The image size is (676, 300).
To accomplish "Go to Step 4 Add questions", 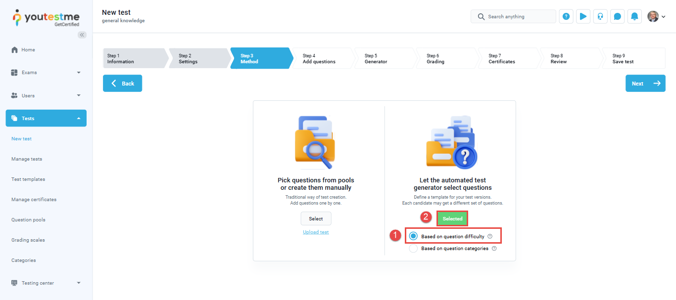I will tap(322, 58).
